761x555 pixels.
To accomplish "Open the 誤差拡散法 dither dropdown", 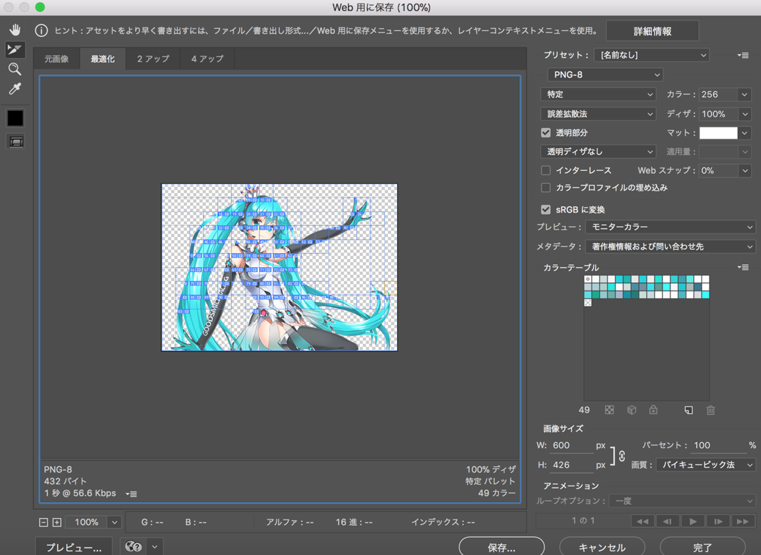I will click(598, 114).
